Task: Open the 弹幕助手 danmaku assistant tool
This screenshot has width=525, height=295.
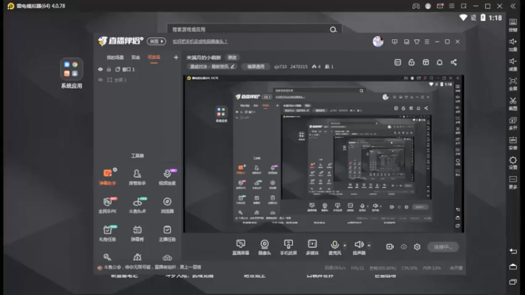Action: 108,177
